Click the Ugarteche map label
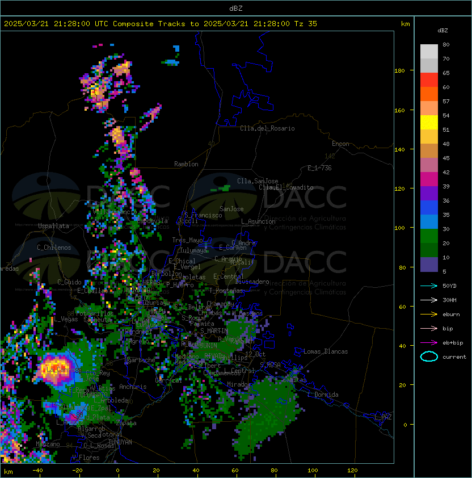 click(140, 360)
